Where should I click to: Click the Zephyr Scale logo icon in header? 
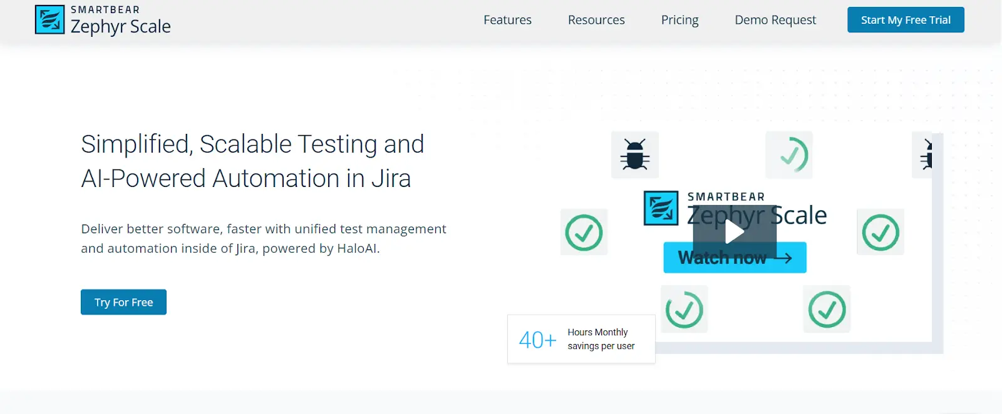[49, 19]
